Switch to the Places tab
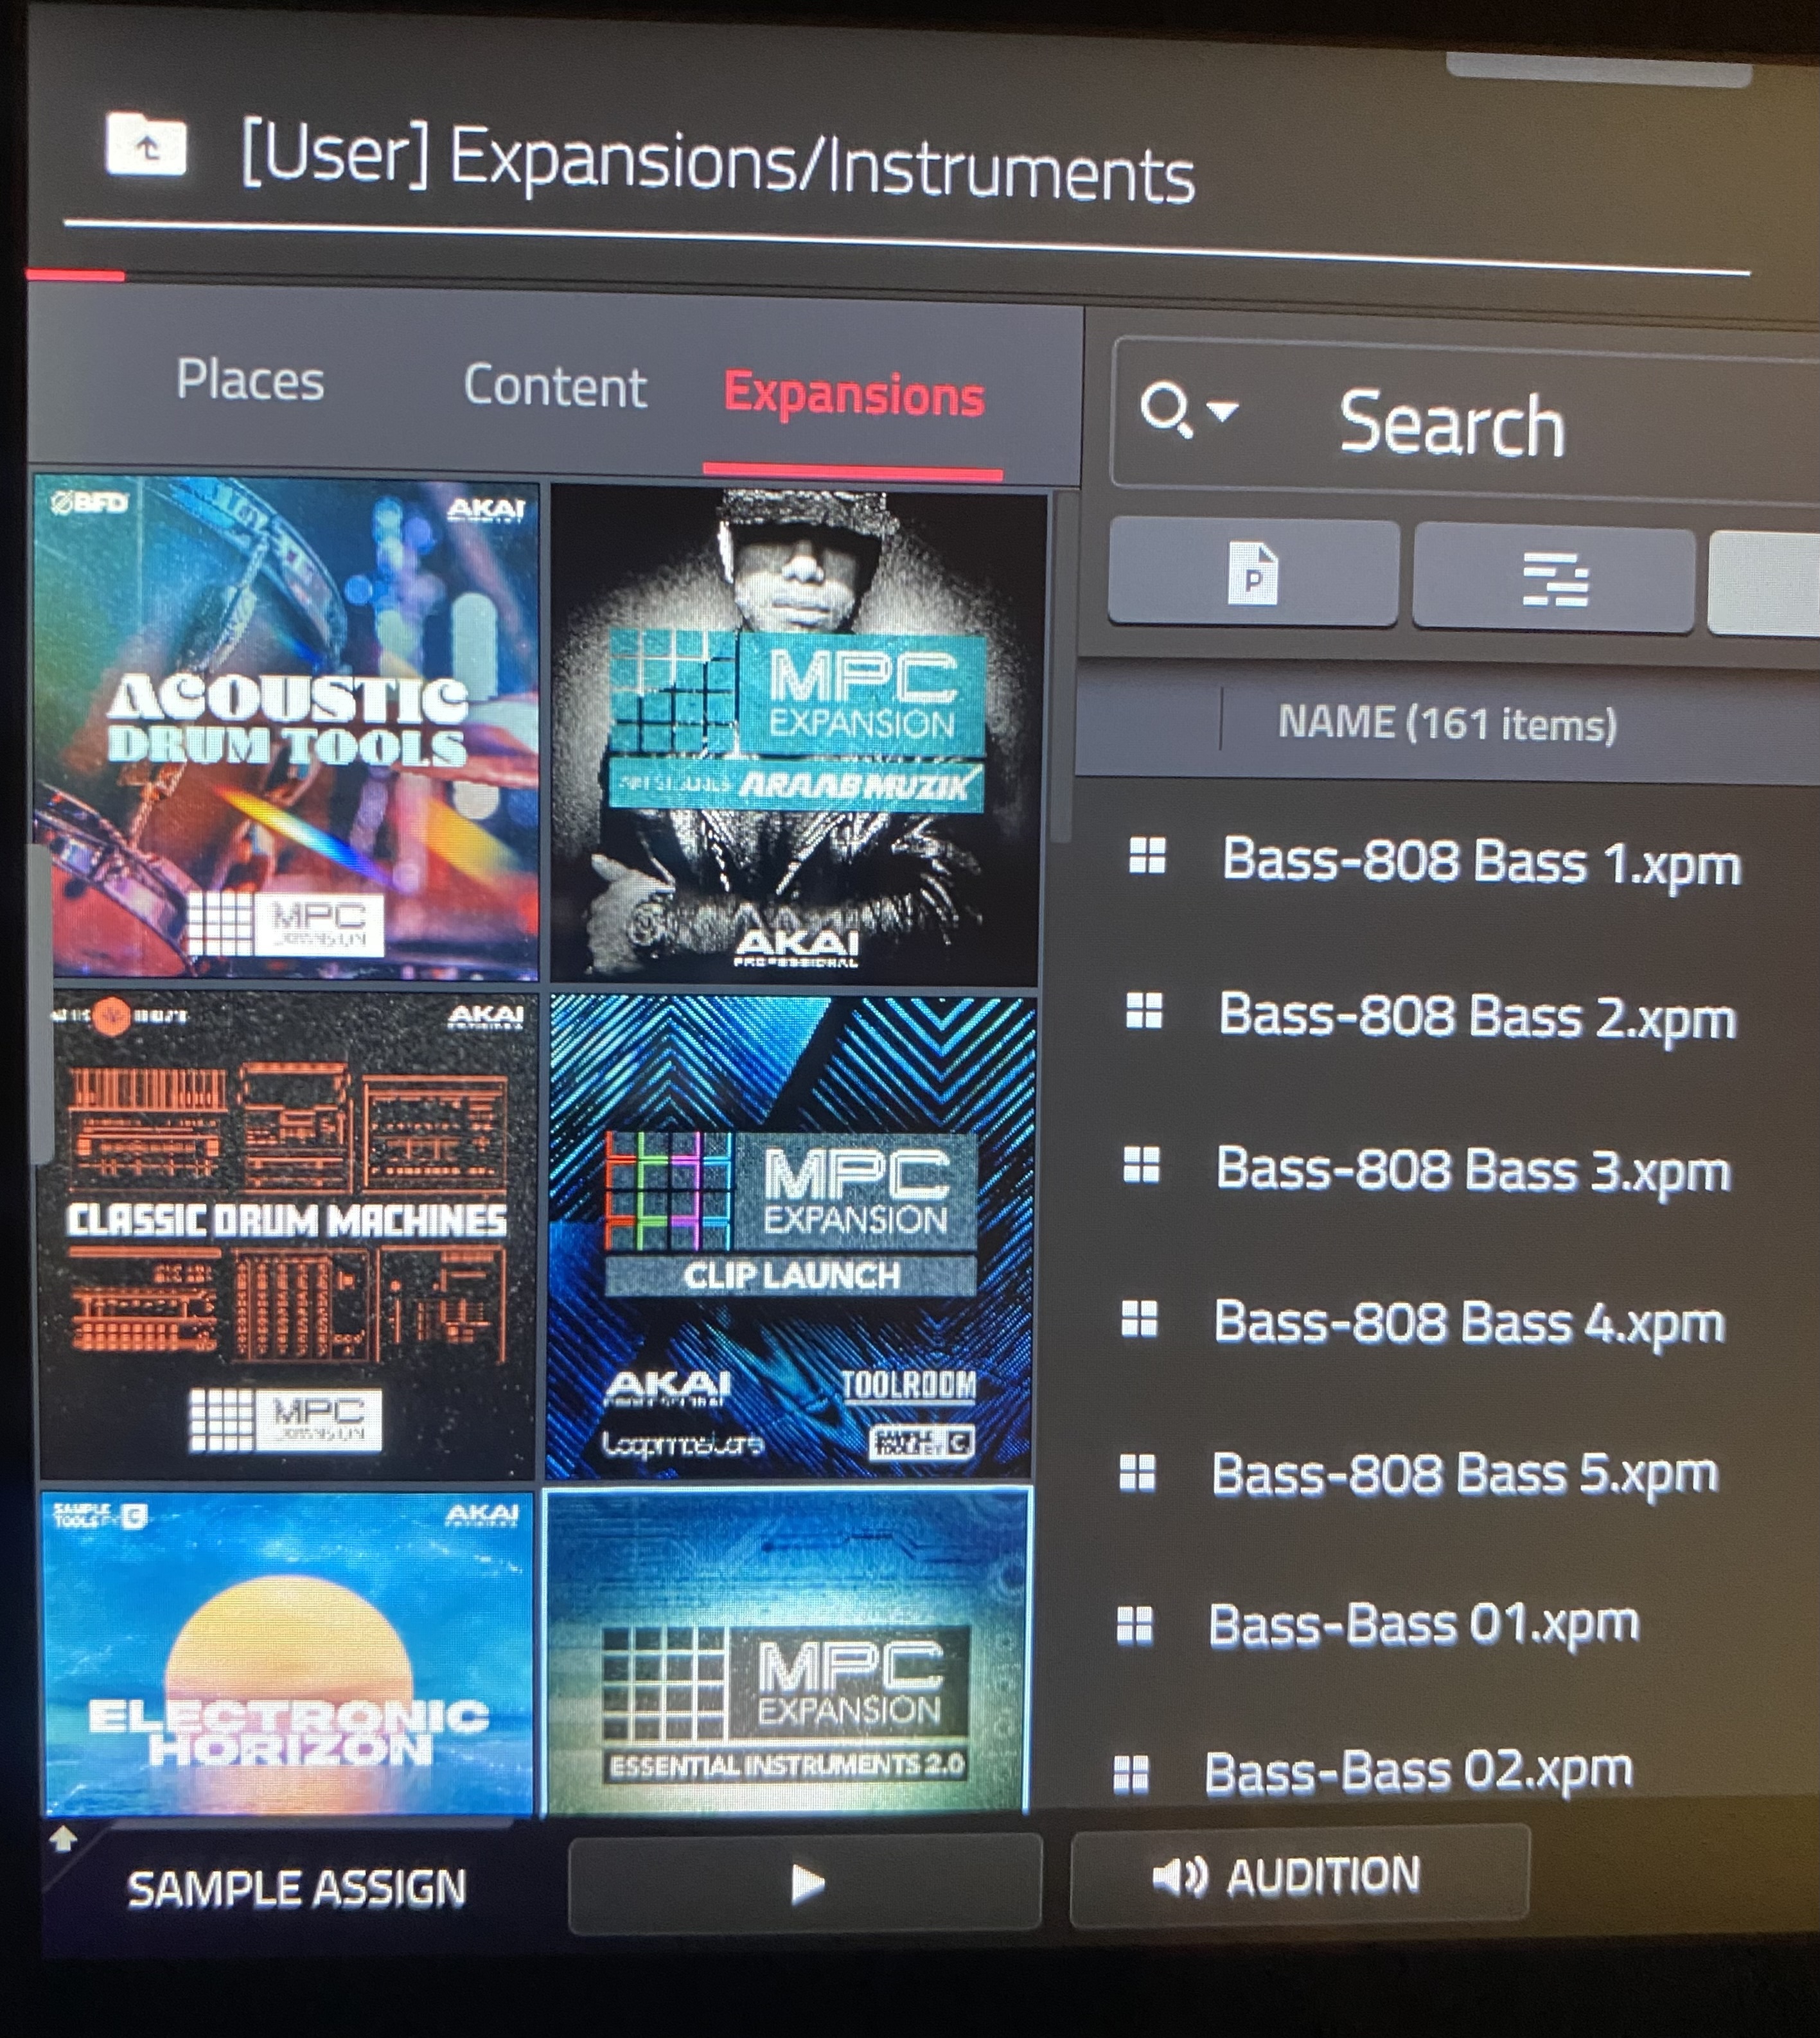 coord(250,380)
